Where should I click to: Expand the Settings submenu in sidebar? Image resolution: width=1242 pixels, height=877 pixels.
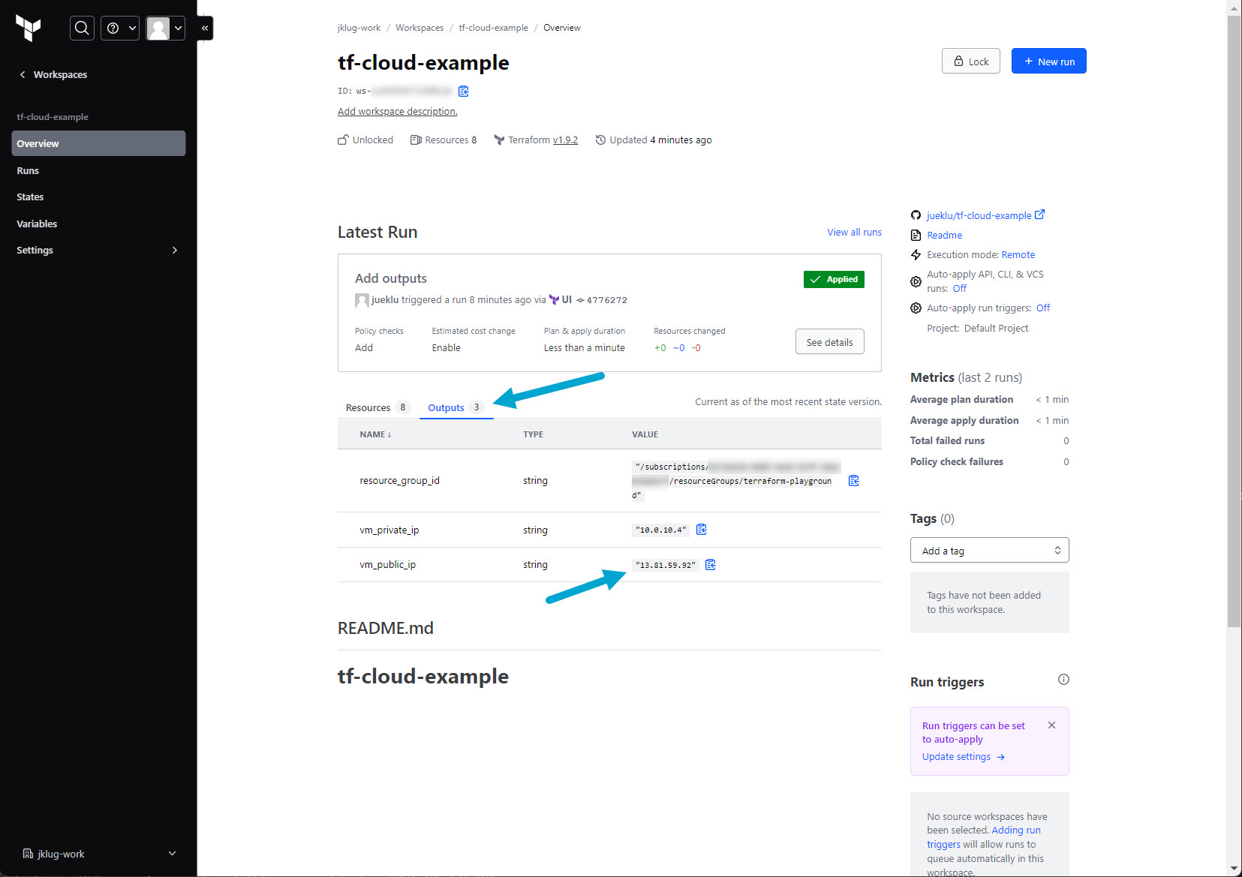174,251
